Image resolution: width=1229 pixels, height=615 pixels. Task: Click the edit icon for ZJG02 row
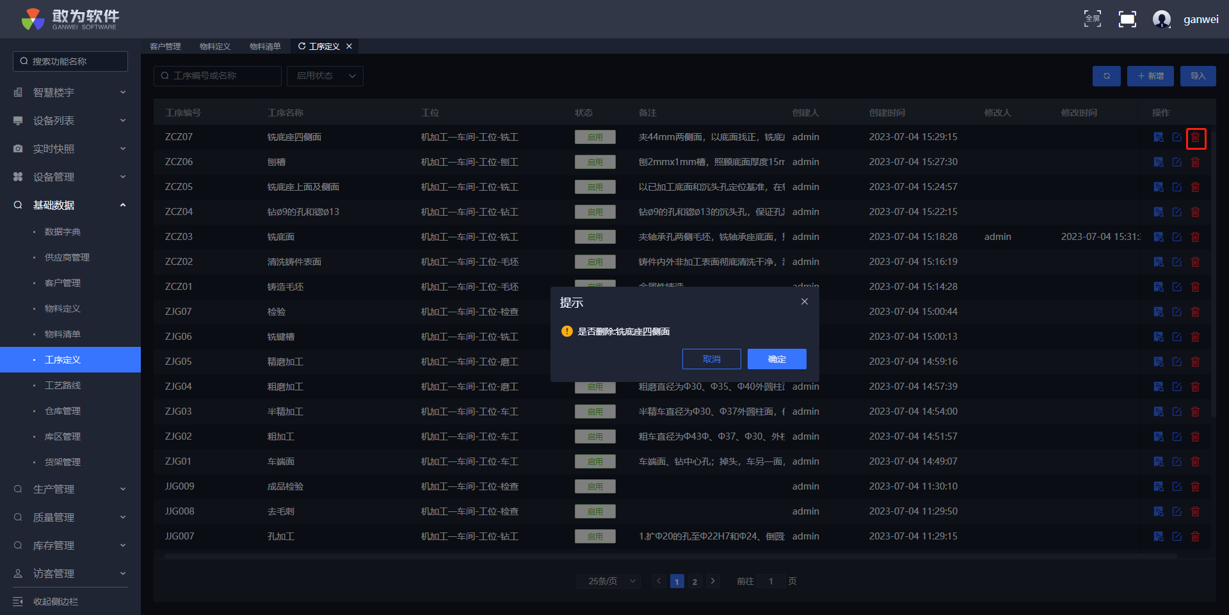(x=1177, y=436)
